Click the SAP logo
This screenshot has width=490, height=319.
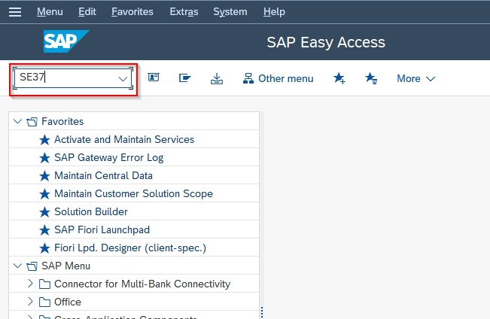tap(66, 41)
